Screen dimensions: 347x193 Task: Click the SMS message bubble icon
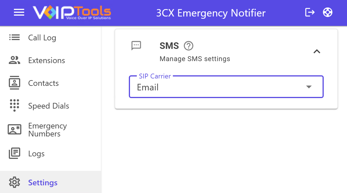(x=136, y=45)
